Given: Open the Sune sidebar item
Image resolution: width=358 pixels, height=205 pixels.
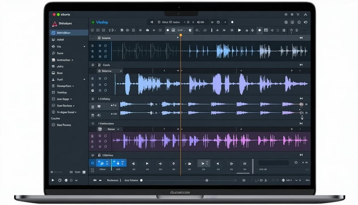Looking at the screenshot, I should [69, 53].
